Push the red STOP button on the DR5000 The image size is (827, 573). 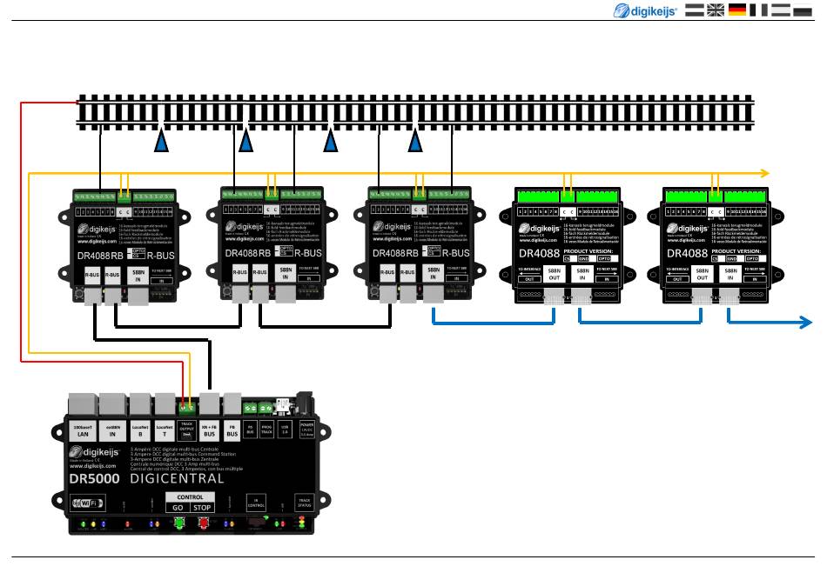pyautogui.click(x=203, y=523)
